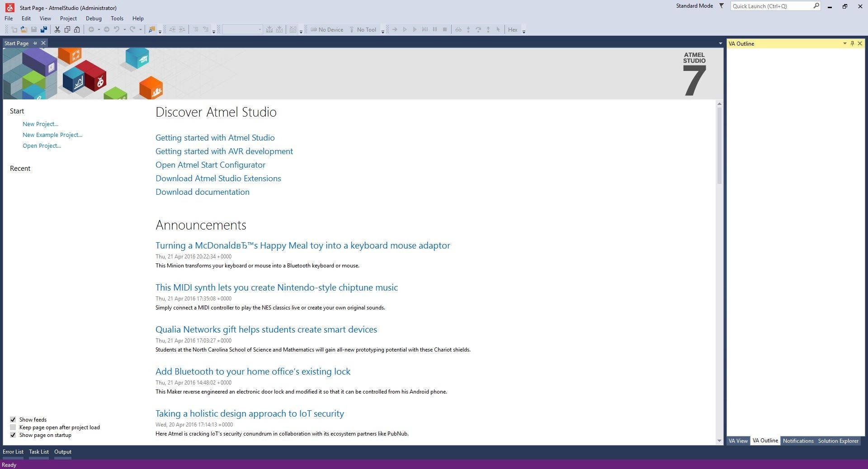868x469 pixels.
Task: Click the Undo toolbar icon
Action: 117,29
